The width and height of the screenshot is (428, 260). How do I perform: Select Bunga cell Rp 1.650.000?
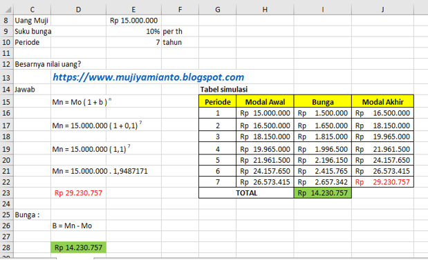pyautogui.click(x=323, y=126)
